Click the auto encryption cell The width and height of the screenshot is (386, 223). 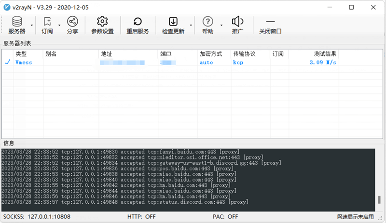coord(207,63)
